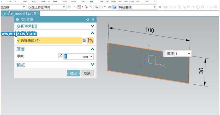The image size is (220, 115).
Task: Open the dialog settings gear icon
Action: [x=17, y=20]
